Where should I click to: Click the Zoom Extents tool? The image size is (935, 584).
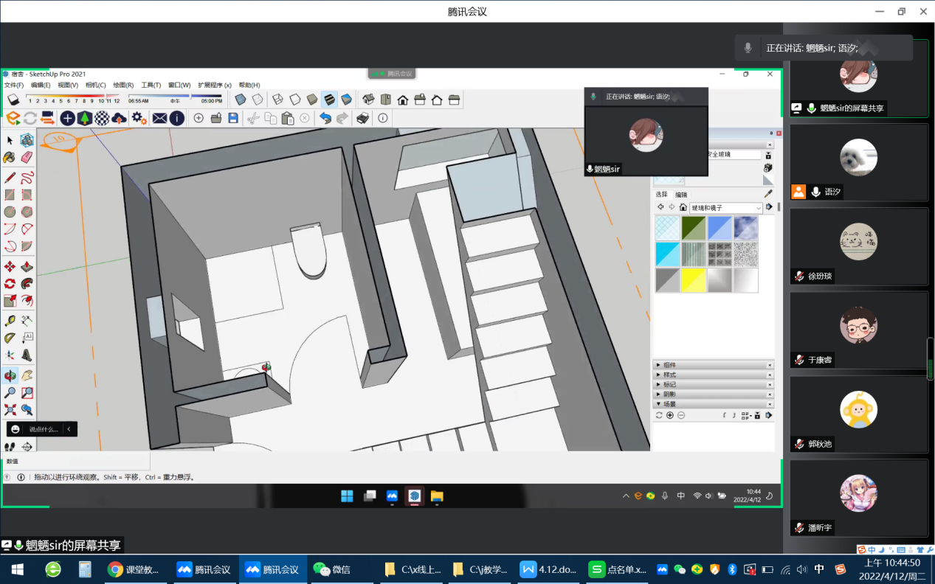(x=10, y=409)
